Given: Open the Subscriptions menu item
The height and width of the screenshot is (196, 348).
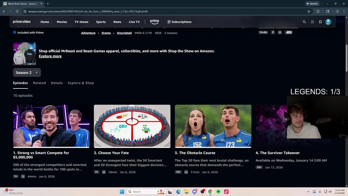Looking at the screenshot, I should tap(179, 22).
